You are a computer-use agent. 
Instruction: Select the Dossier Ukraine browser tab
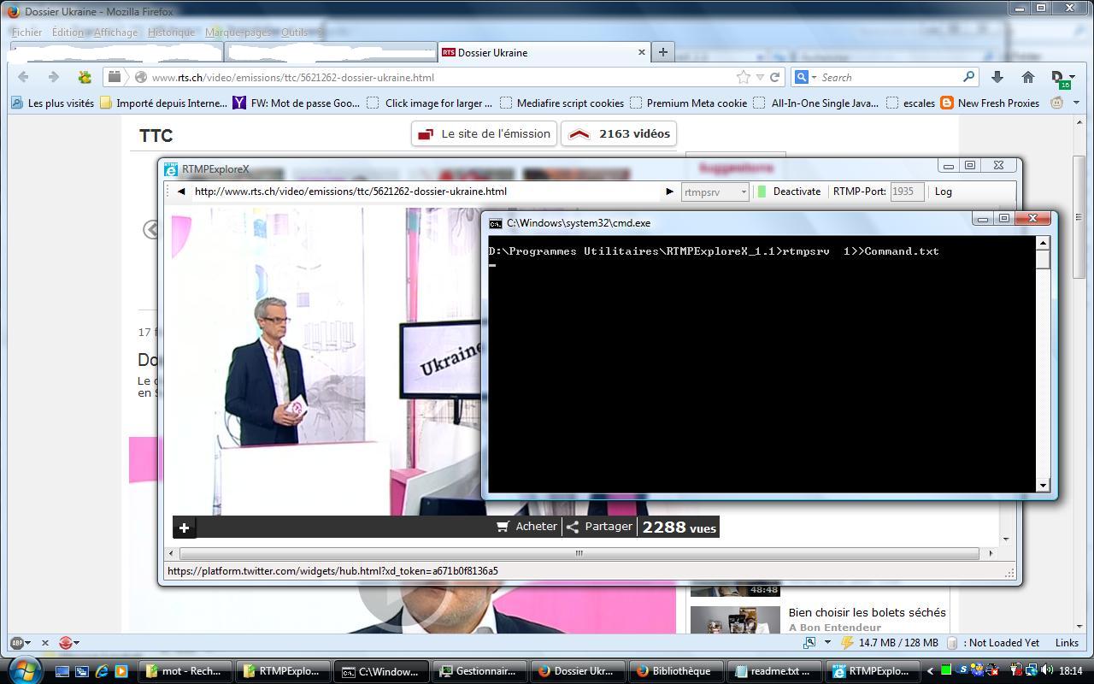(x=544, y=52)
